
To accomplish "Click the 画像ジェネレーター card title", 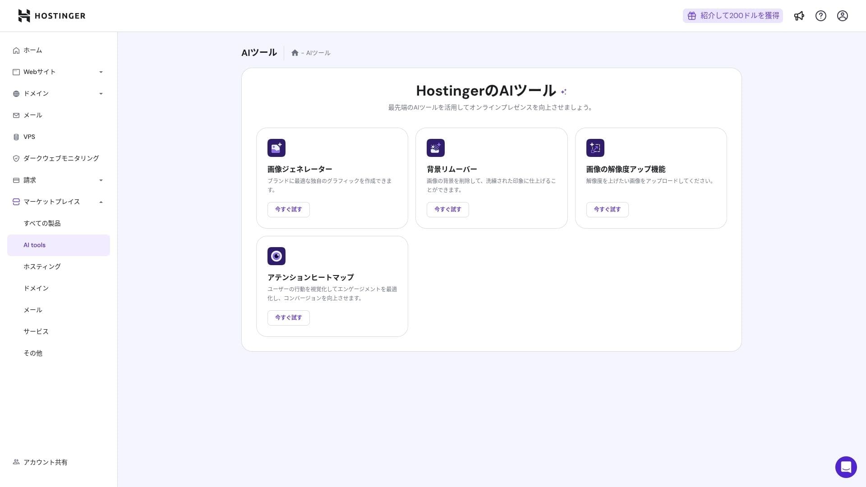I will click(x=299, y=170).
